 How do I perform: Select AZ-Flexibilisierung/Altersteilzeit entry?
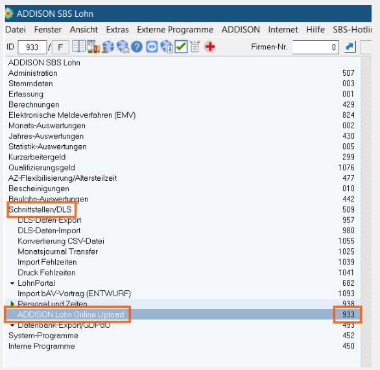62,178
